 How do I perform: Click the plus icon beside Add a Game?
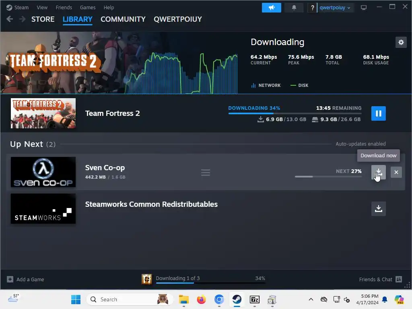(10, 279)
